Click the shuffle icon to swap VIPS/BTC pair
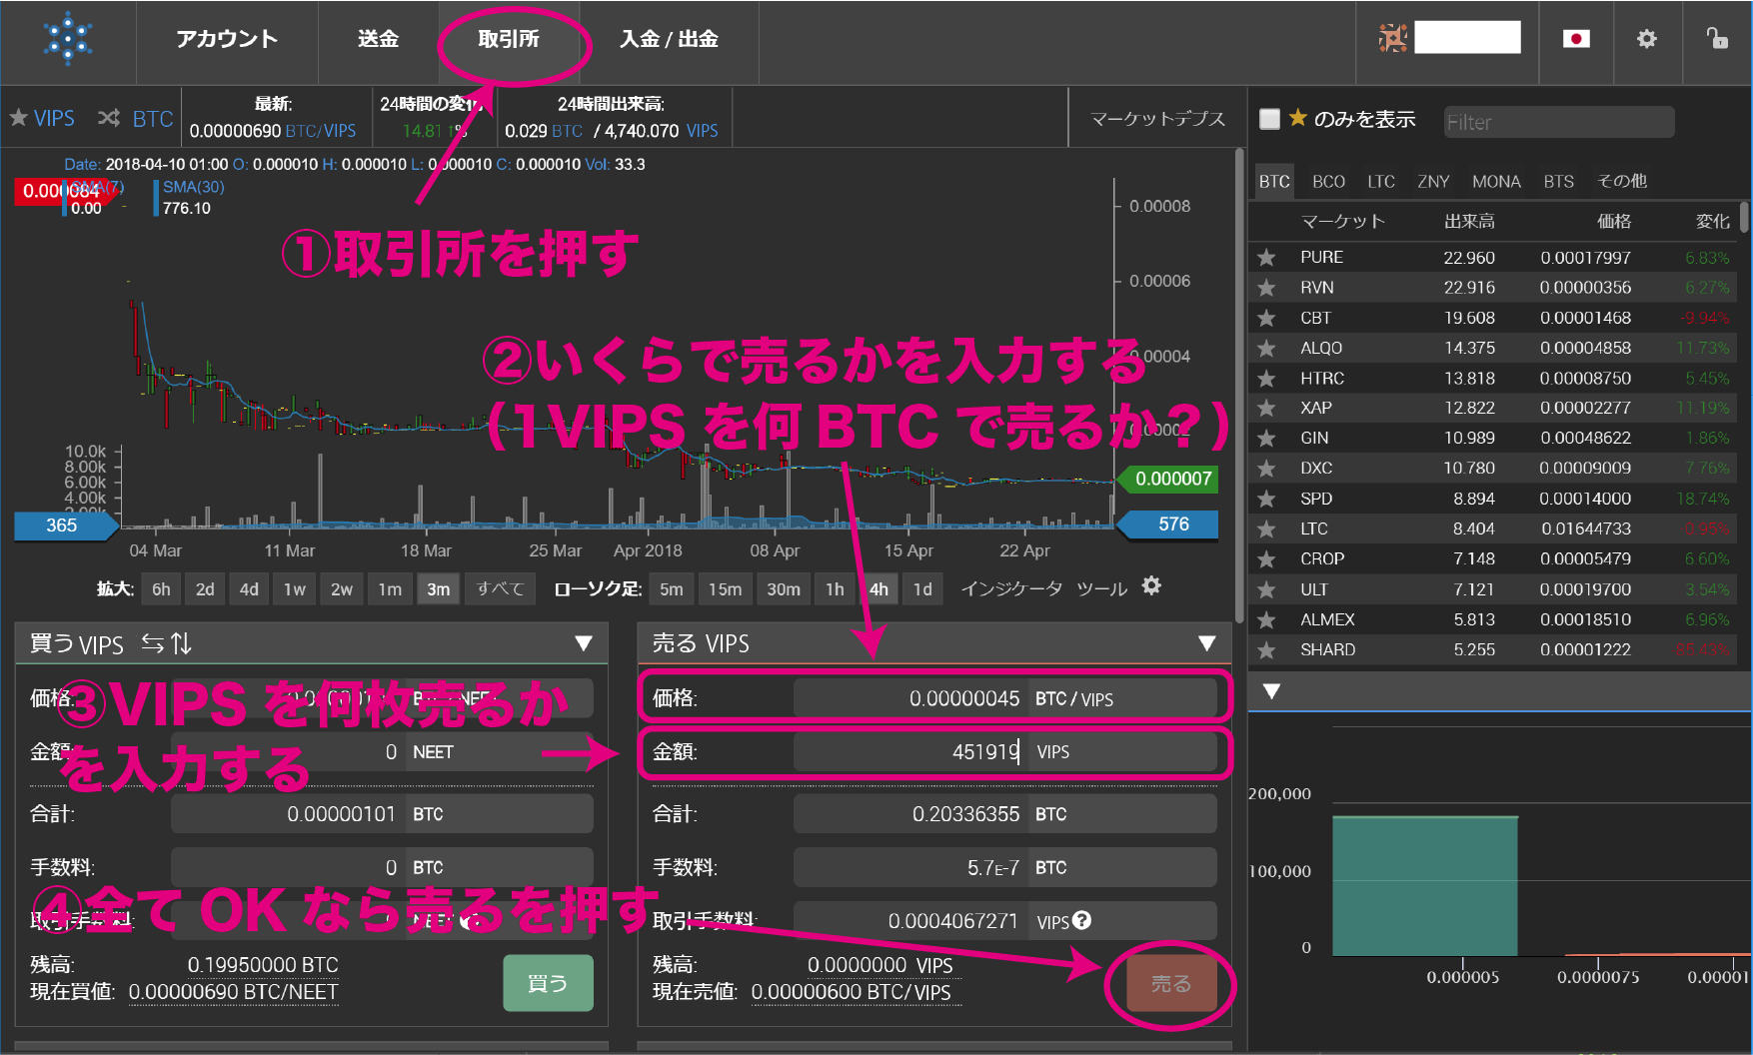This screenshot has width=1753, height=1055. 109,118
